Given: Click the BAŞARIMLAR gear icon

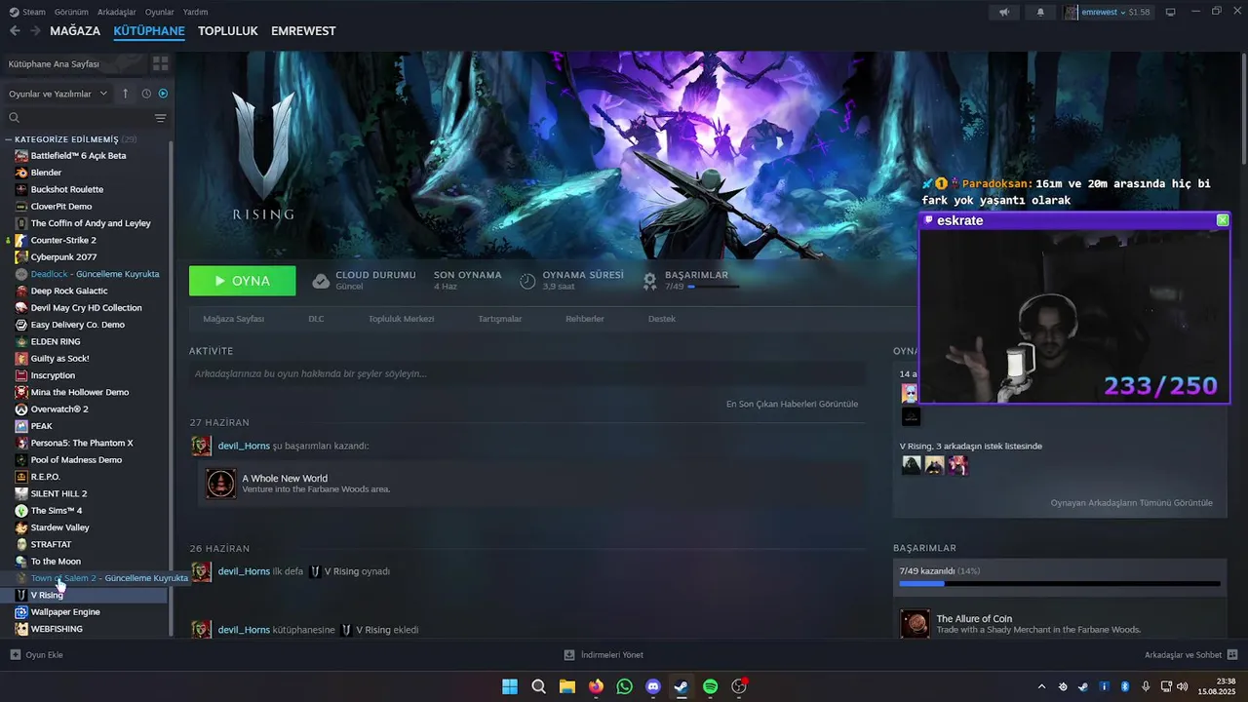Looking at the screenshot, I should [650, 281].
